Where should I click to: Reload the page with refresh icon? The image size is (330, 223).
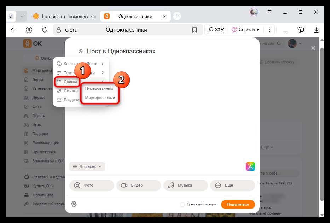tap(45, 30)
